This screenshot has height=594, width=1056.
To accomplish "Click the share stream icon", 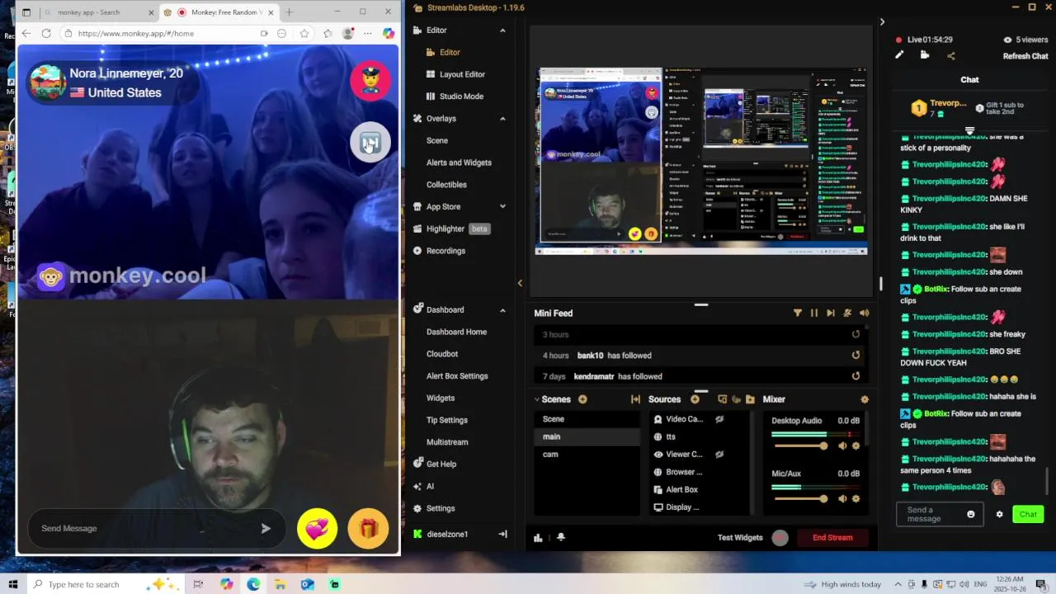I will (x=951, y=56).
